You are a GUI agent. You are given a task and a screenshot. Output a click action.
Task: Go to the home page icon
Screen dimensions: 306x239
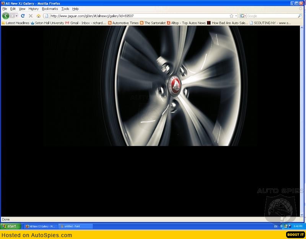pos(39,16)
